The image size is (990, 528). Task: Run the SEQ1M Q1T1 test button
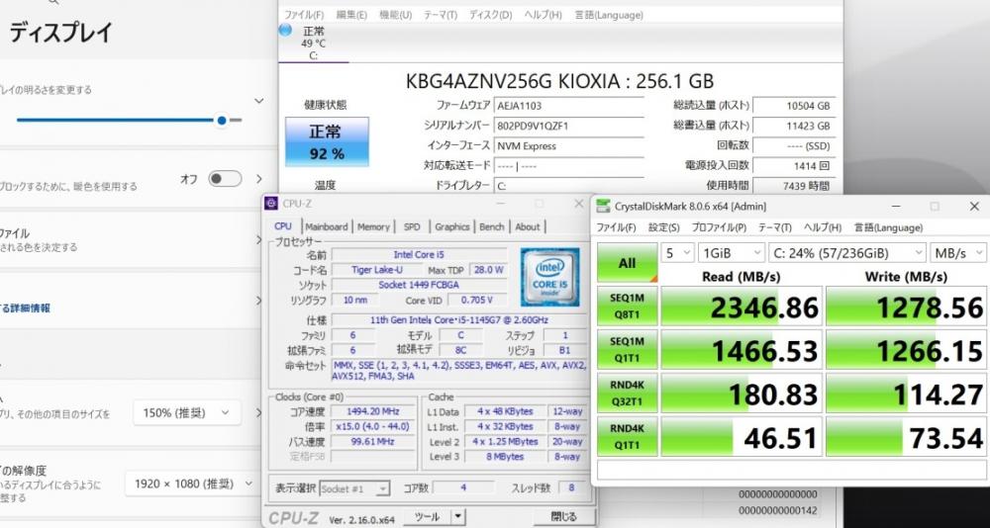(x=627, y=349)
